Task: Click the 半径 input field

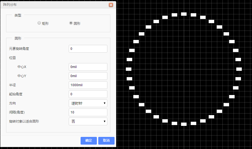Action: (88, 85)
